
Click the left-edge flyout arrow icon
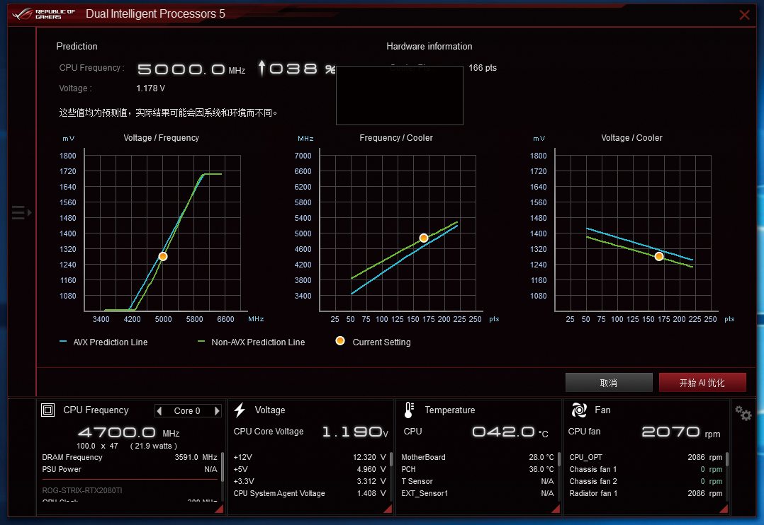point(20,212)
